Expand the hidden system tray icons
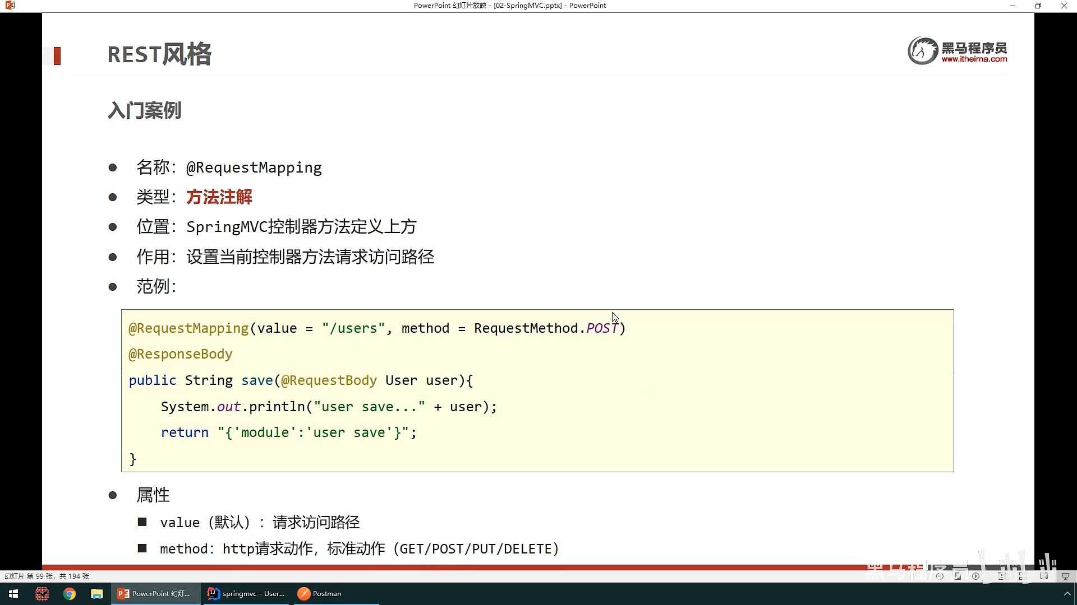The image size is (1077, 605). 1067,594
